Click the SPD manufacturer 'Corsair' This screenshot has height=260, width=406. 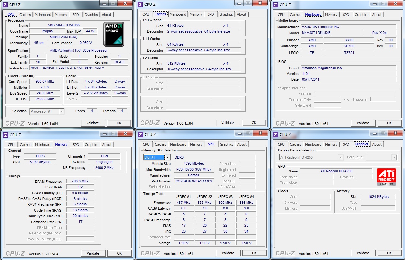coord(194,175)
